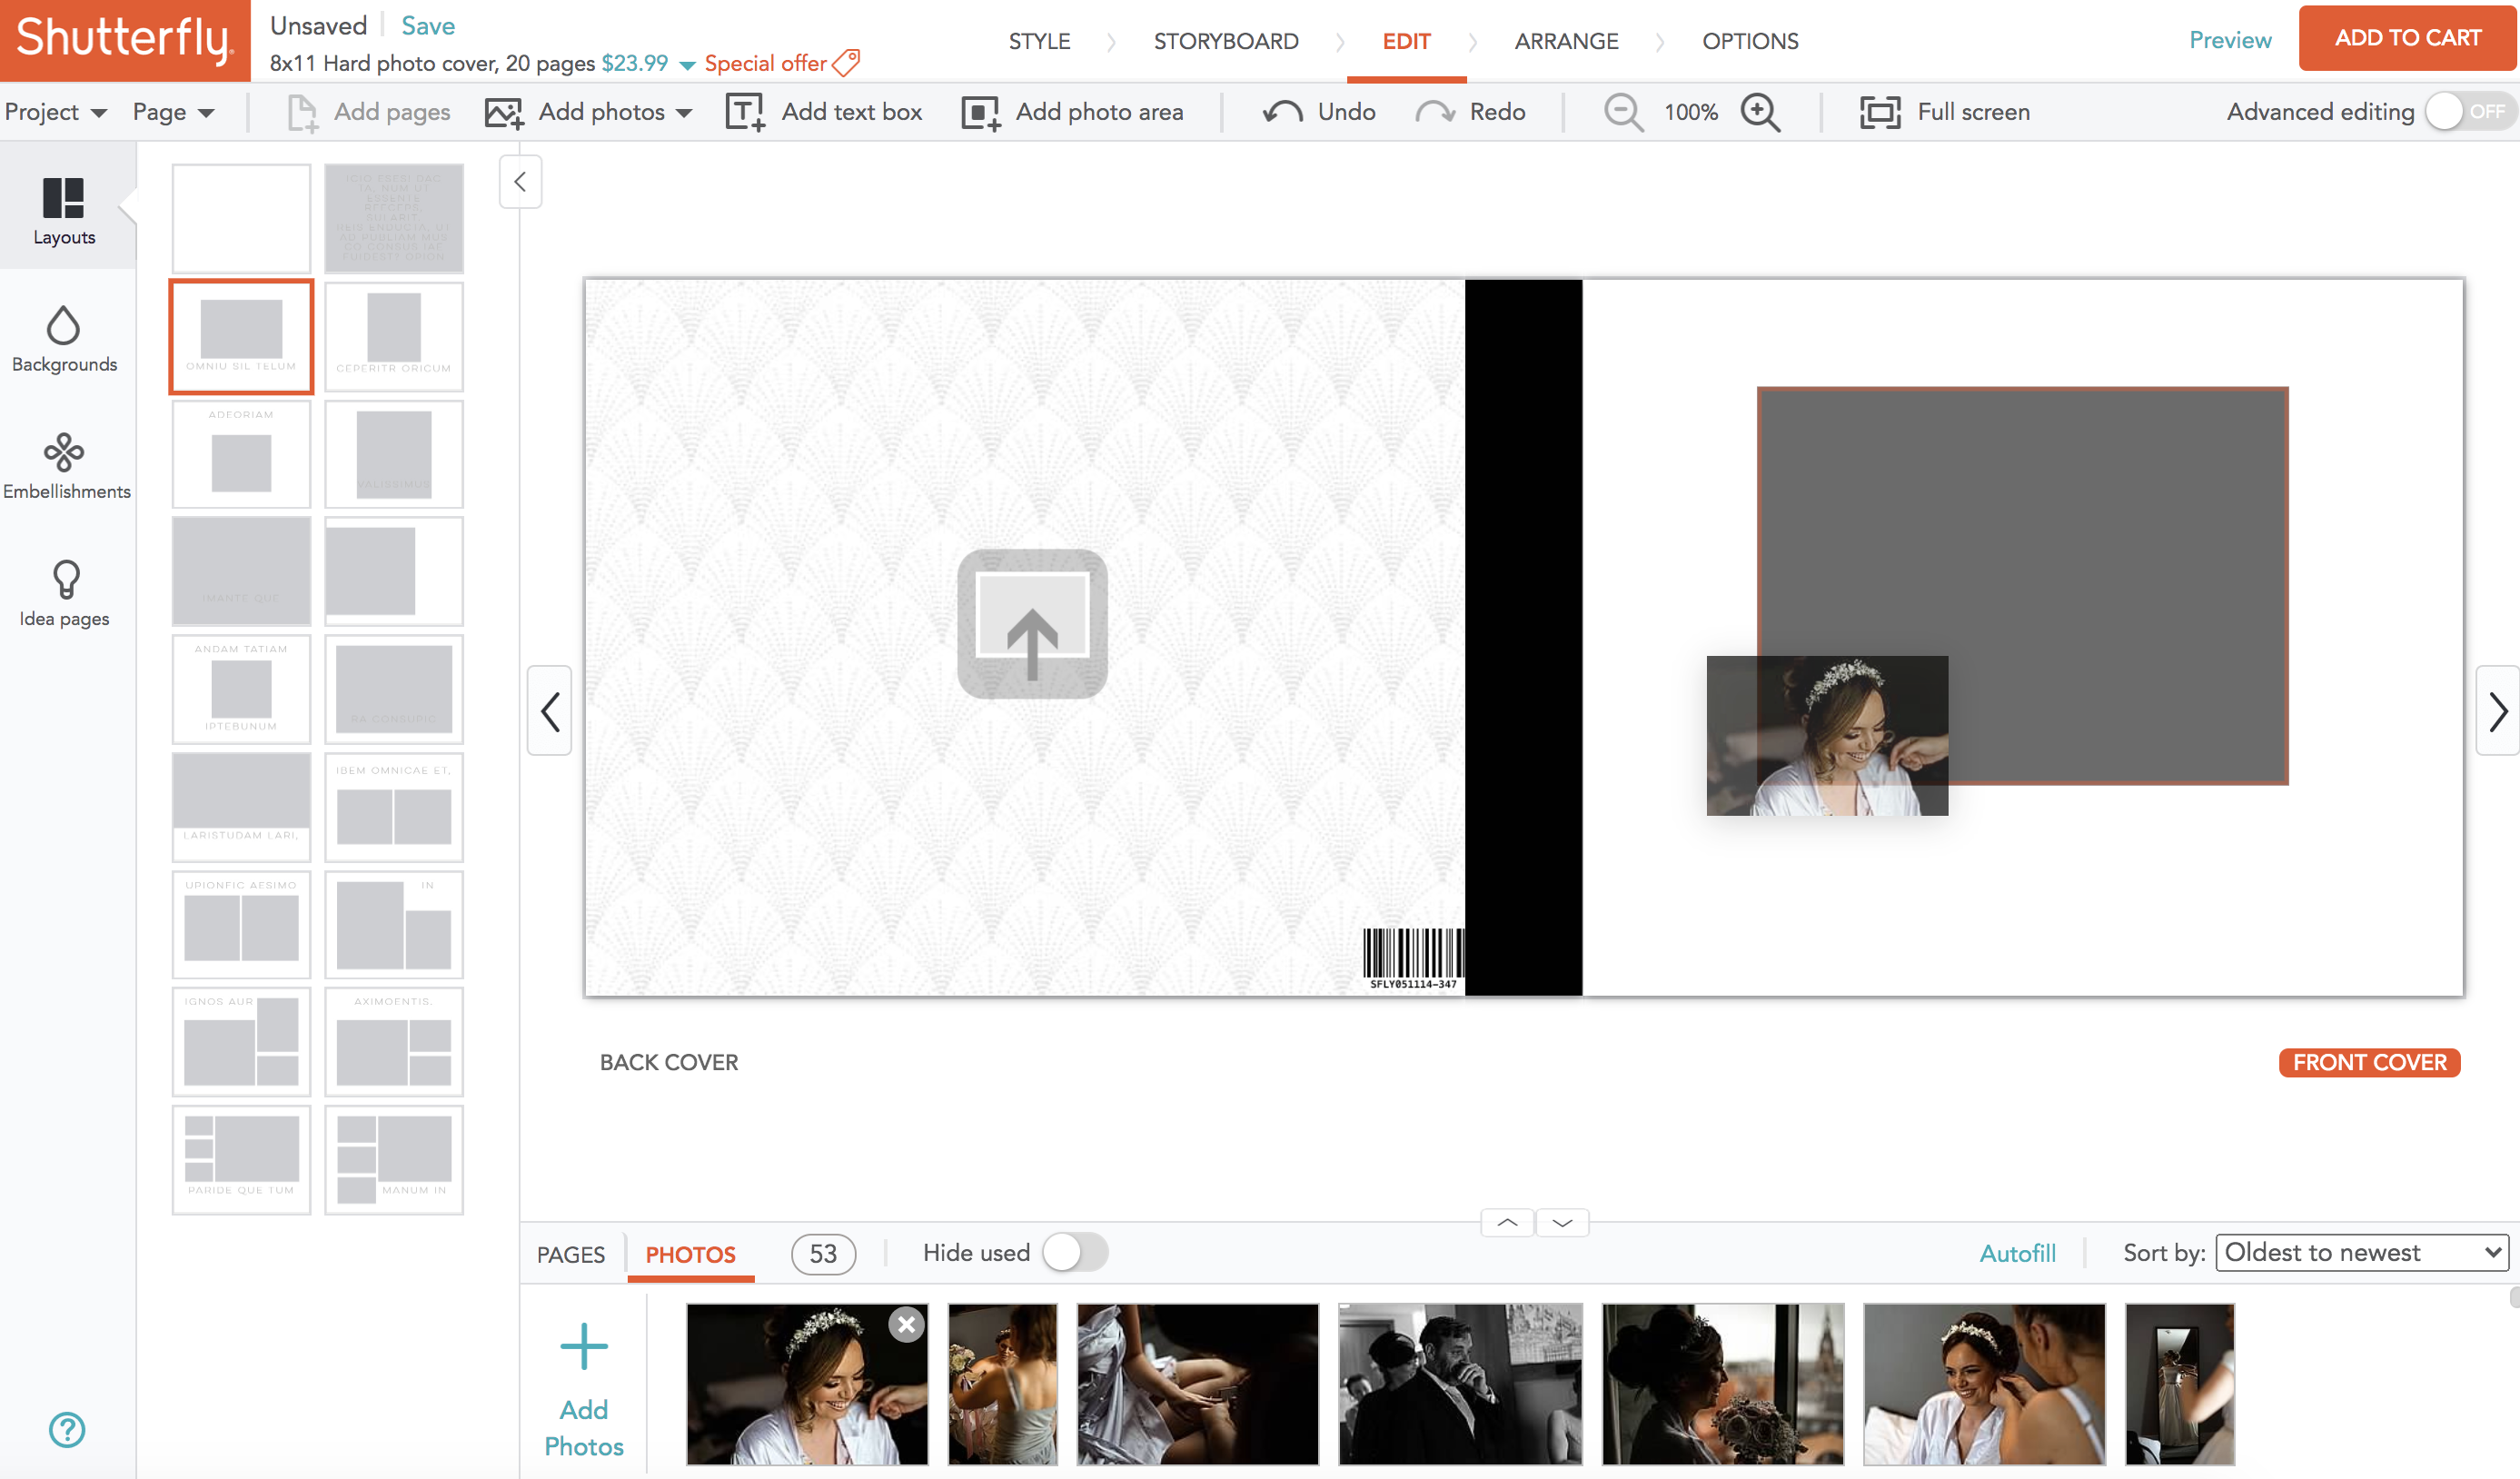Expand the Project dropdown menu
Viewport: 2520px width, 1479px height.
[53, 109]
